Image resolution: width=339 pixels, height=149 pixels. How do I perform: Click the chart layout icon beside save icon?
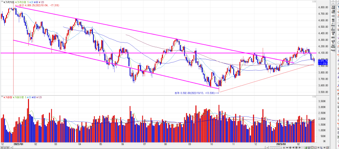[x=312, y=148]
